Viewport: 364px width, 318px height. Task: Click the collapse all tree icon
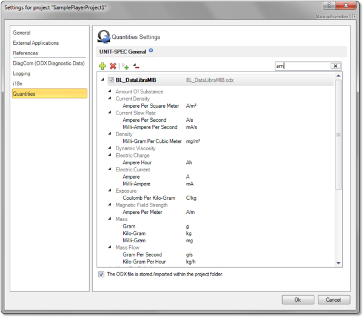[136, 65]
